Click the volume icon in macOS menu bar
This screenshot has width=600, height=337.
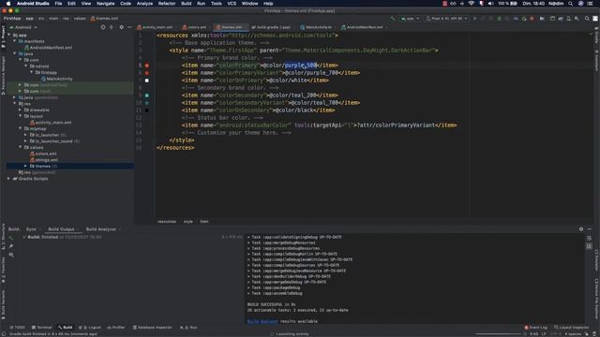click(x=490, y=4)
